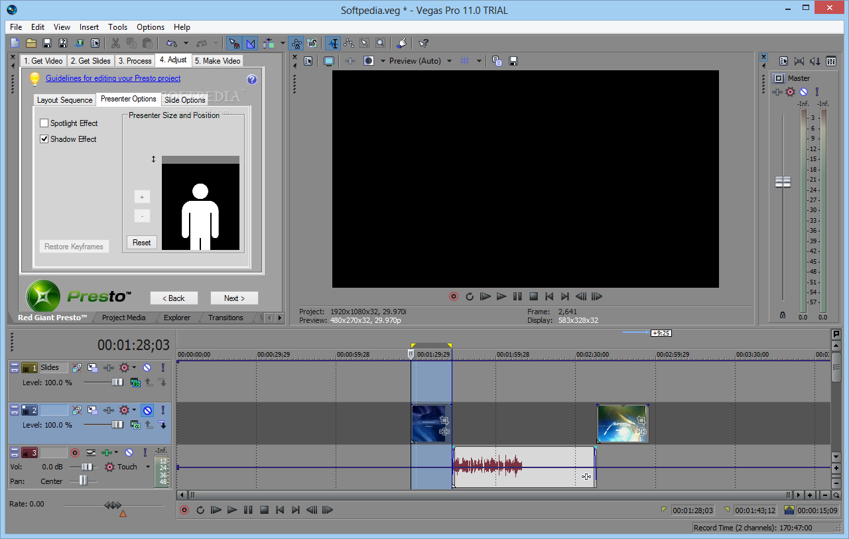Image resolution: width=849 pixels, height=539 pixels.
Task: Unmute video track 2
Action: pyautogui.click(x=147, y=410)
